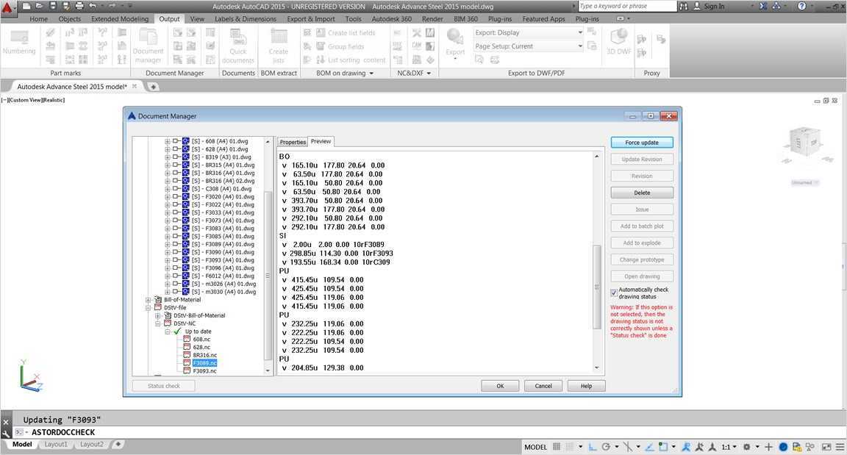
Task: Toggle ortho mode icon in status bar
Action: [593, 447]
